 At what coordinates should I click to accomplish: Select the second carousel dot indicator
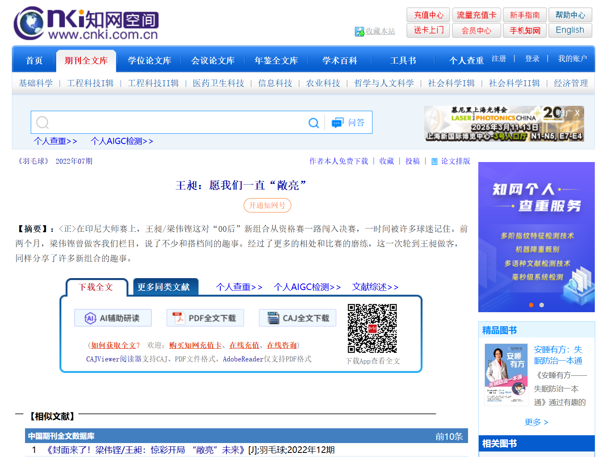pos(541,305)
